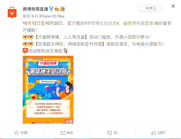Image resolution: width=181 pixels, height=139 pixels.
Task: Open comments via the 32 count
Action: tap(115, 133)
